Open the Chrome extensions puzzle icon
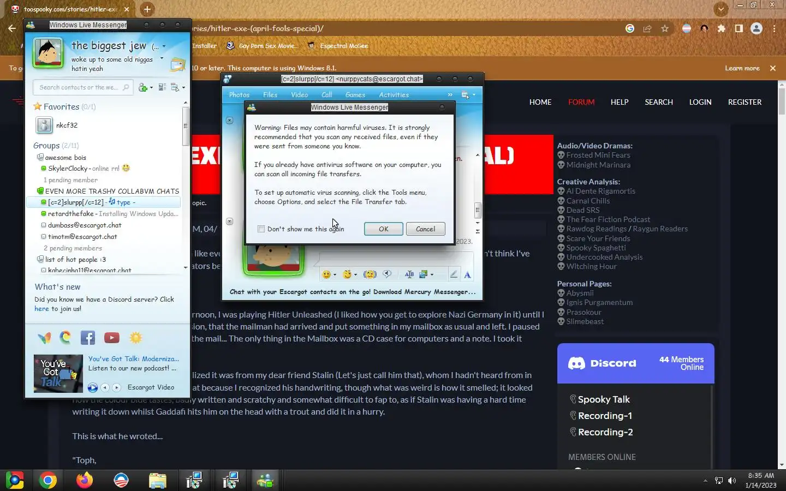The height and width of the screenshot is (491, 786). click(722, 28)
